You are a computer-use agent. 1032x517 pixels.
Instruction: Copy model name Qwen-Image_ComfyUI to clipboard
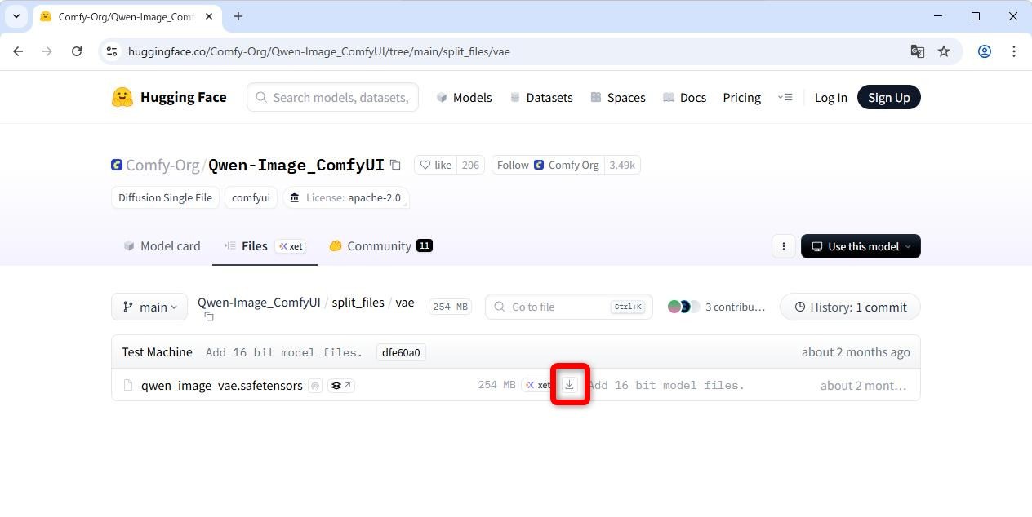click(395, 165)
